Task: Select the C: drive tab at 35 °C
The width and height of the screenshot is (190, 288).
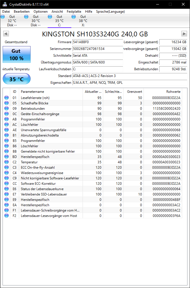Action: click(59, 21)
